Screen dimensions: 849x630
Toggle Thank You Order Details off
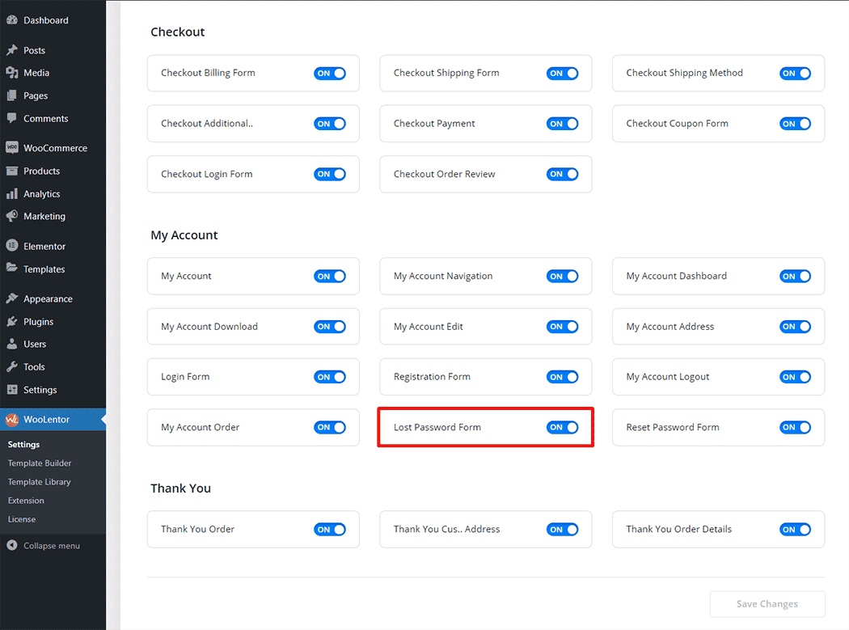pos(795,530)
